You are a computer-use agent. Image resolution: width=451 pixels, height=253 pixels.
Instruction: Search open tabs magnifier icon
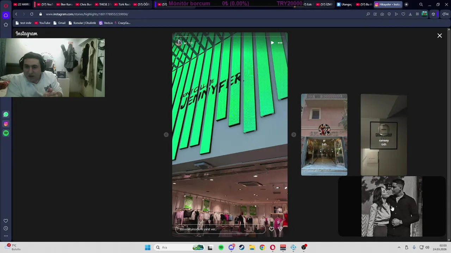[421, 5]
